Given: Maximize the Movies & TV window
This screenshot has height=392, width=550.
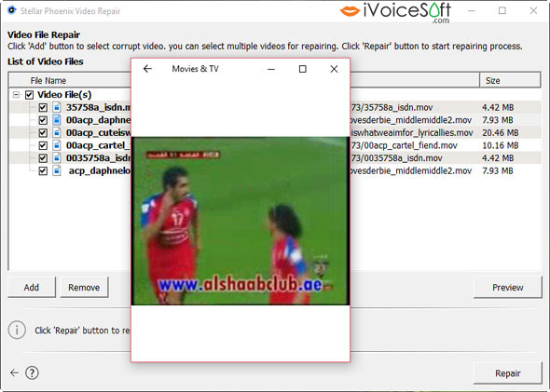Looking at the screenshot, I should pyautogui.click(x=302, y=69).
